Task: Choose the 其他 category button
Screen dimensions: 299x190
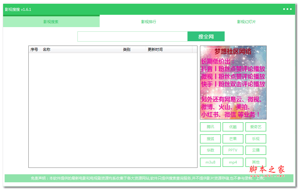Action: point(256,162)
